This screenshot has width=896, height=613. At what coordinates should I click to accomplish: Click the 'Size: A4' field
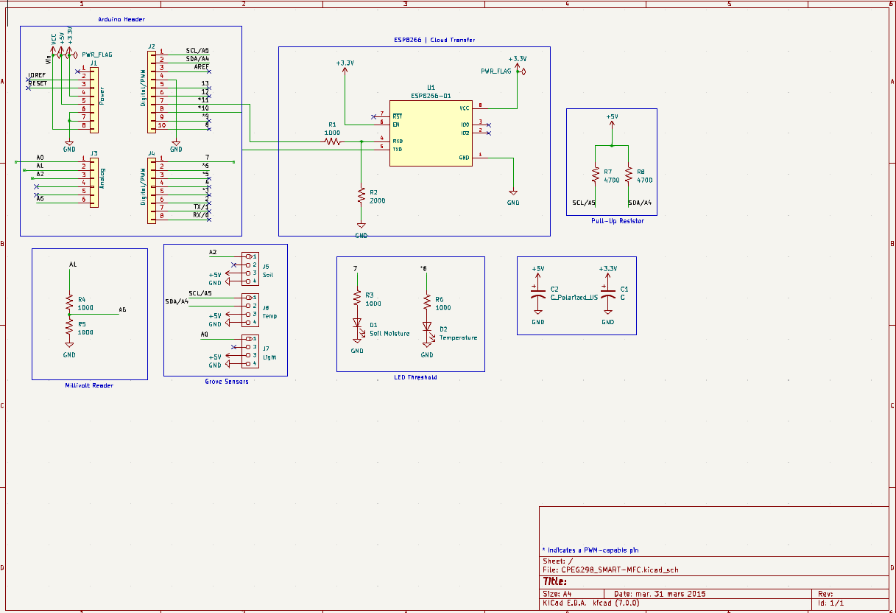tap(557, 594)
